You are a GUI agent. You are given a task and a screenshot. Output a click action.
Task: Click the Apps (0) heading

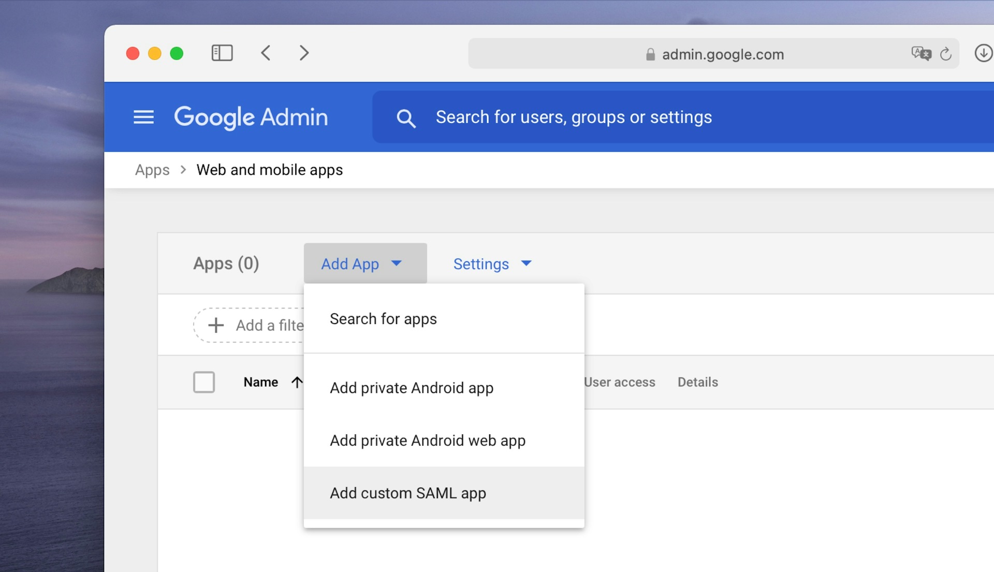pos(226,263)
